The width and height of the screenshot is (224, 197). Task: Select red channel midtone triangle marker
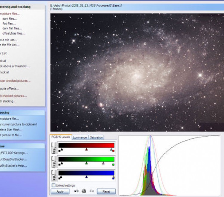click(86, 149)
